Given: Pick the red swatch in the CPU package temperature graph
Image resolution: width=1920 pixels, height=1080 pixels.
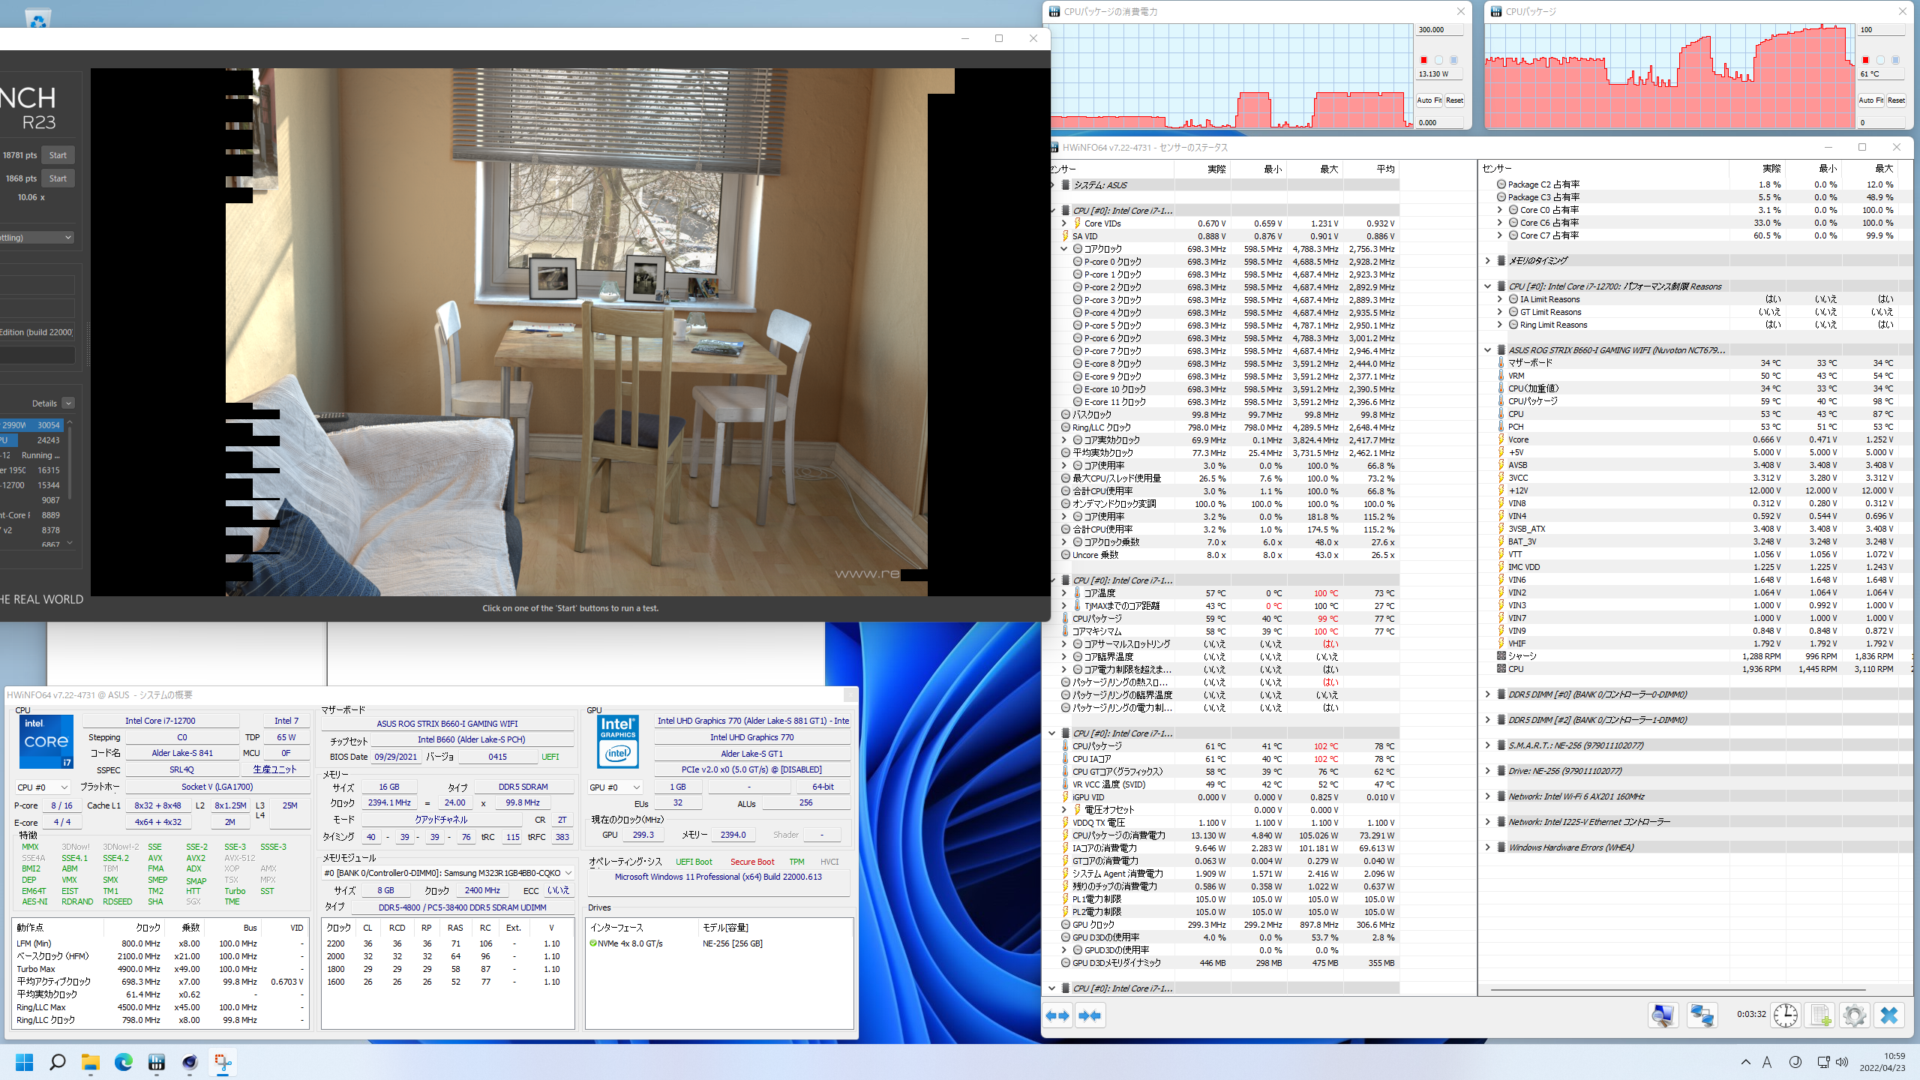Looking at the screenshot, I should pyautogui.click(x=1865, y=60).
